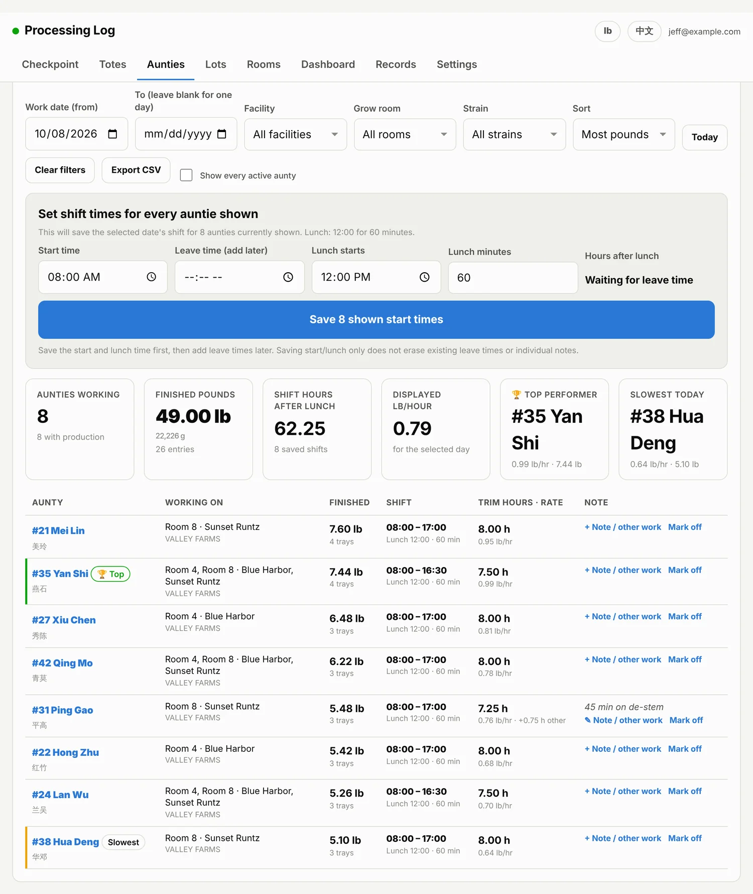
Task: Mark off #35 Yan Shi
Action: (x=685, y=570)
